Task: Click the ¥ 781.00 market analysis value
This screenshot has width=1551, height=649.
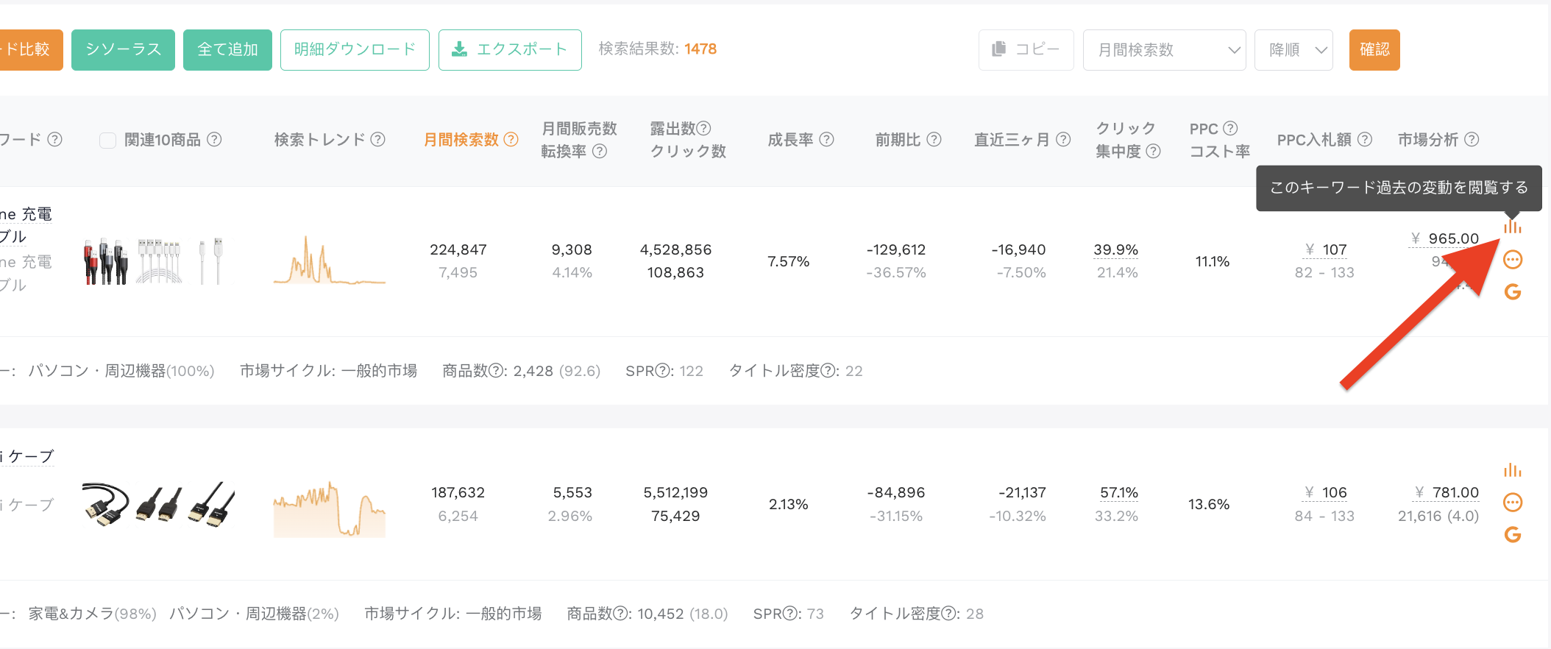Action: click(1447, 492)
